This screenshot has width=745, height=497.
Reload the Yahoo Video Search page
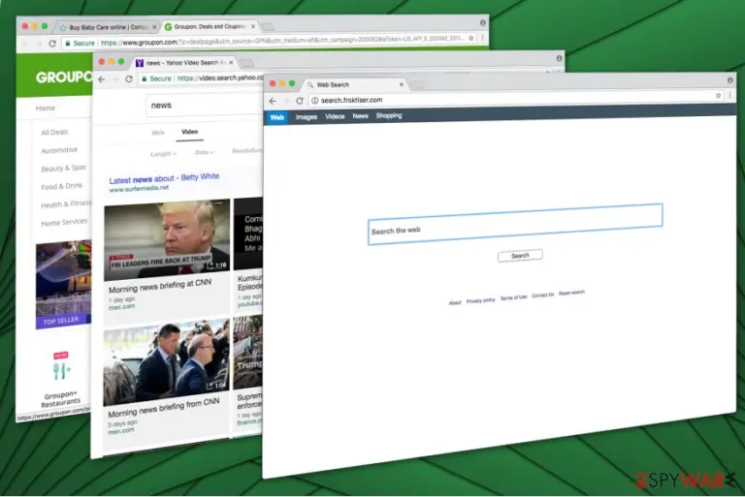129,78
